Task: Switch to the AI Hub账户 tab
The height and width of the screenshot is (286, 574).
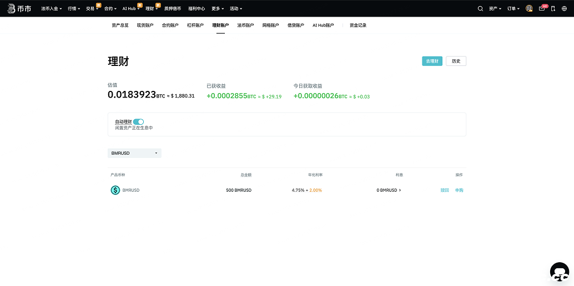Action: click(323, 25)
